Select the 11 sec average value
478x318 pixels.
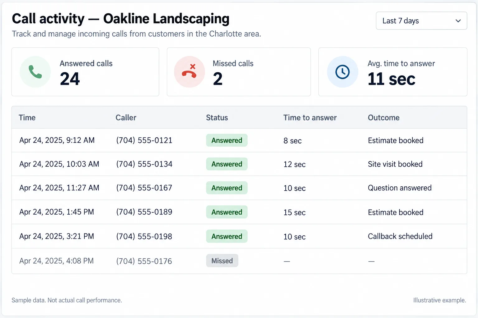click(x=391, y=79)
